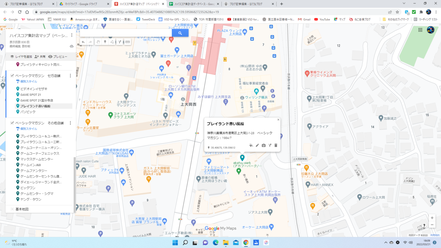The width and height of the screenshot is (441, 248).
Task: Click 共有 share button
Action: (x=40, y=57)
